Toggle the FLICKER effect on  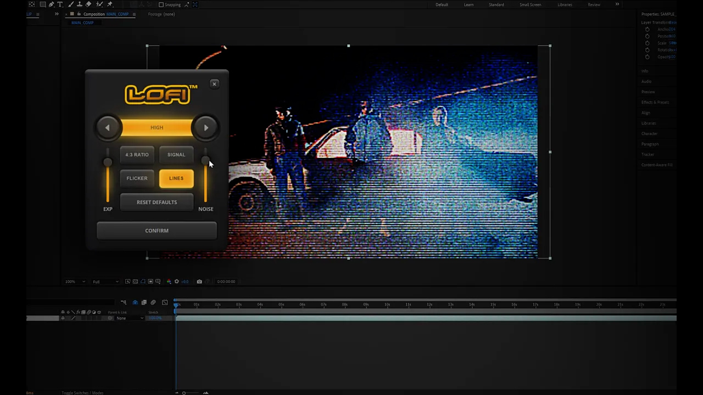137,178
